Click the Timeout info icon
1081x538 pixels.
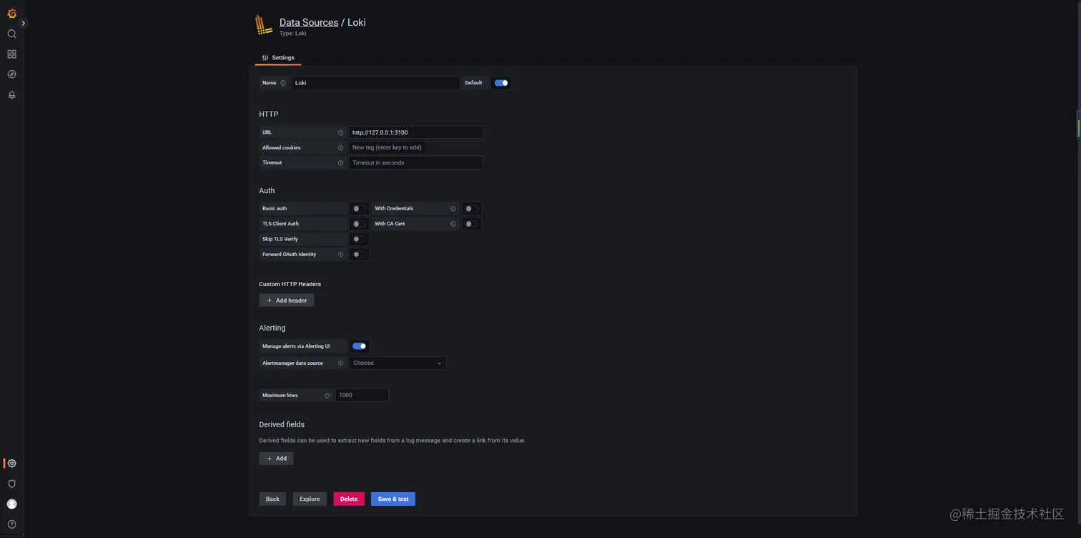[x=340, y=163]
